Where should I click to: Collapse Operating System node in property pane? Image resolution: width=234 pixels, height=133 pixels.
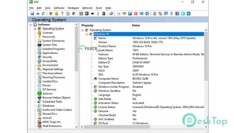[83, 30]
